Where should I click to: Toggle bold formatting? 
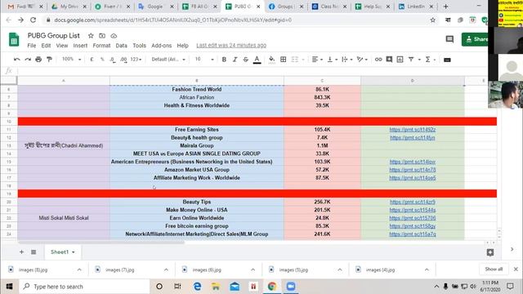tap(224, 60)
